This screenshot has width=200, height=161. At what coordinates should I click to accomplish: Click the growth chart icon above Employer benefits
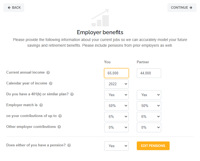[100, 18]
